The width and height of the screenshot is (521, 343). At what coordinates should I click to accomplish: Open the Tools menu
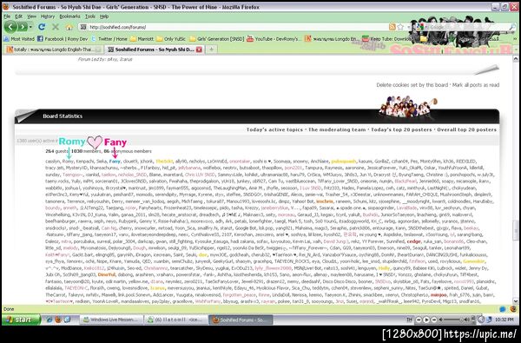click(90, 16)
